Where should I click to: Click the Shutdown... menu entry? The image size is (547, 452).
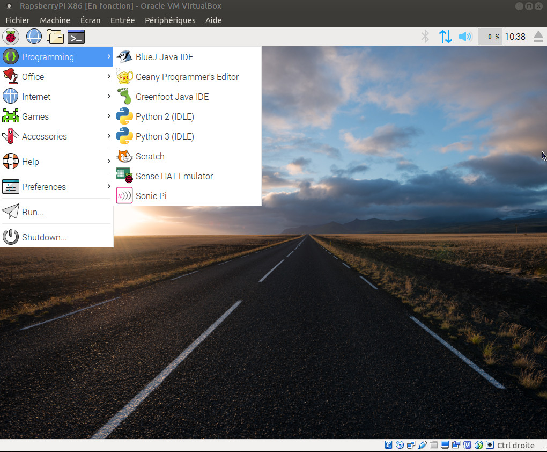click(x=44, y=237)
